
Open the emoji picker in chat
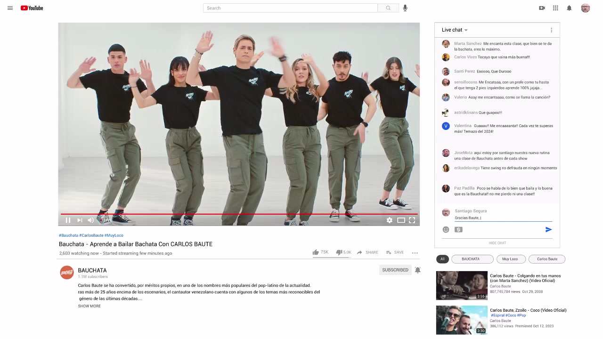click(x=446, y=230)
